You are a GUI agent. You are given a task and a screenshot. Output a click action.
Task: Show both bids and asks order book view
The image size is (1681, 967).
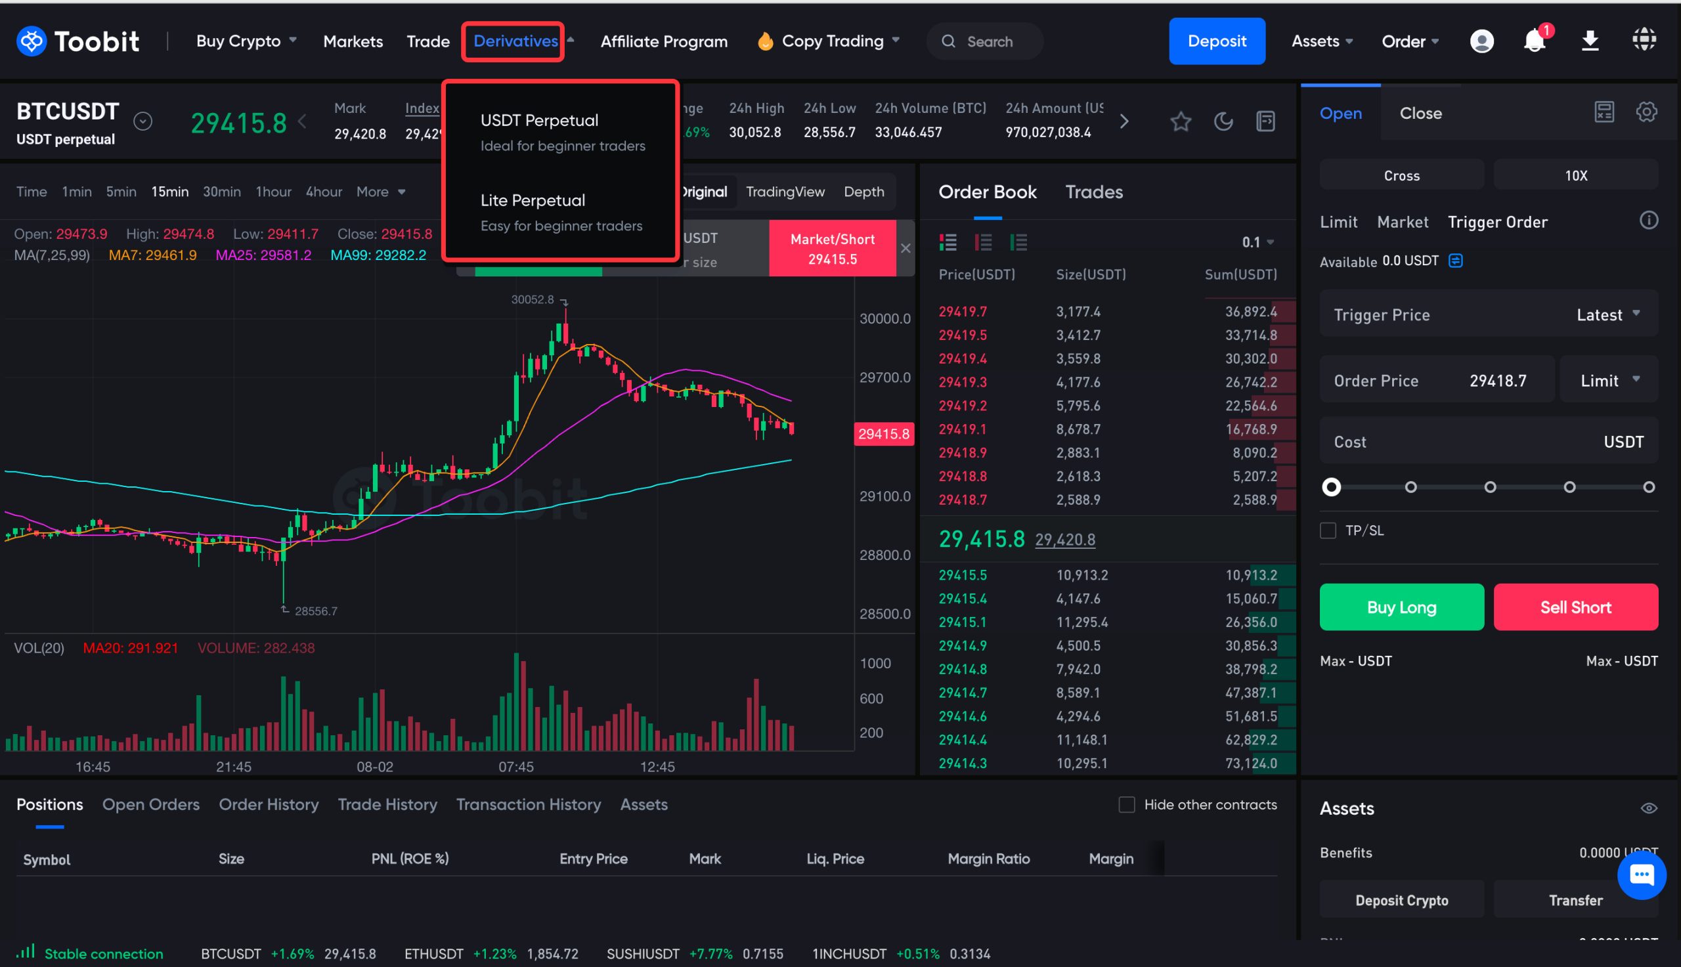[948, 242]
